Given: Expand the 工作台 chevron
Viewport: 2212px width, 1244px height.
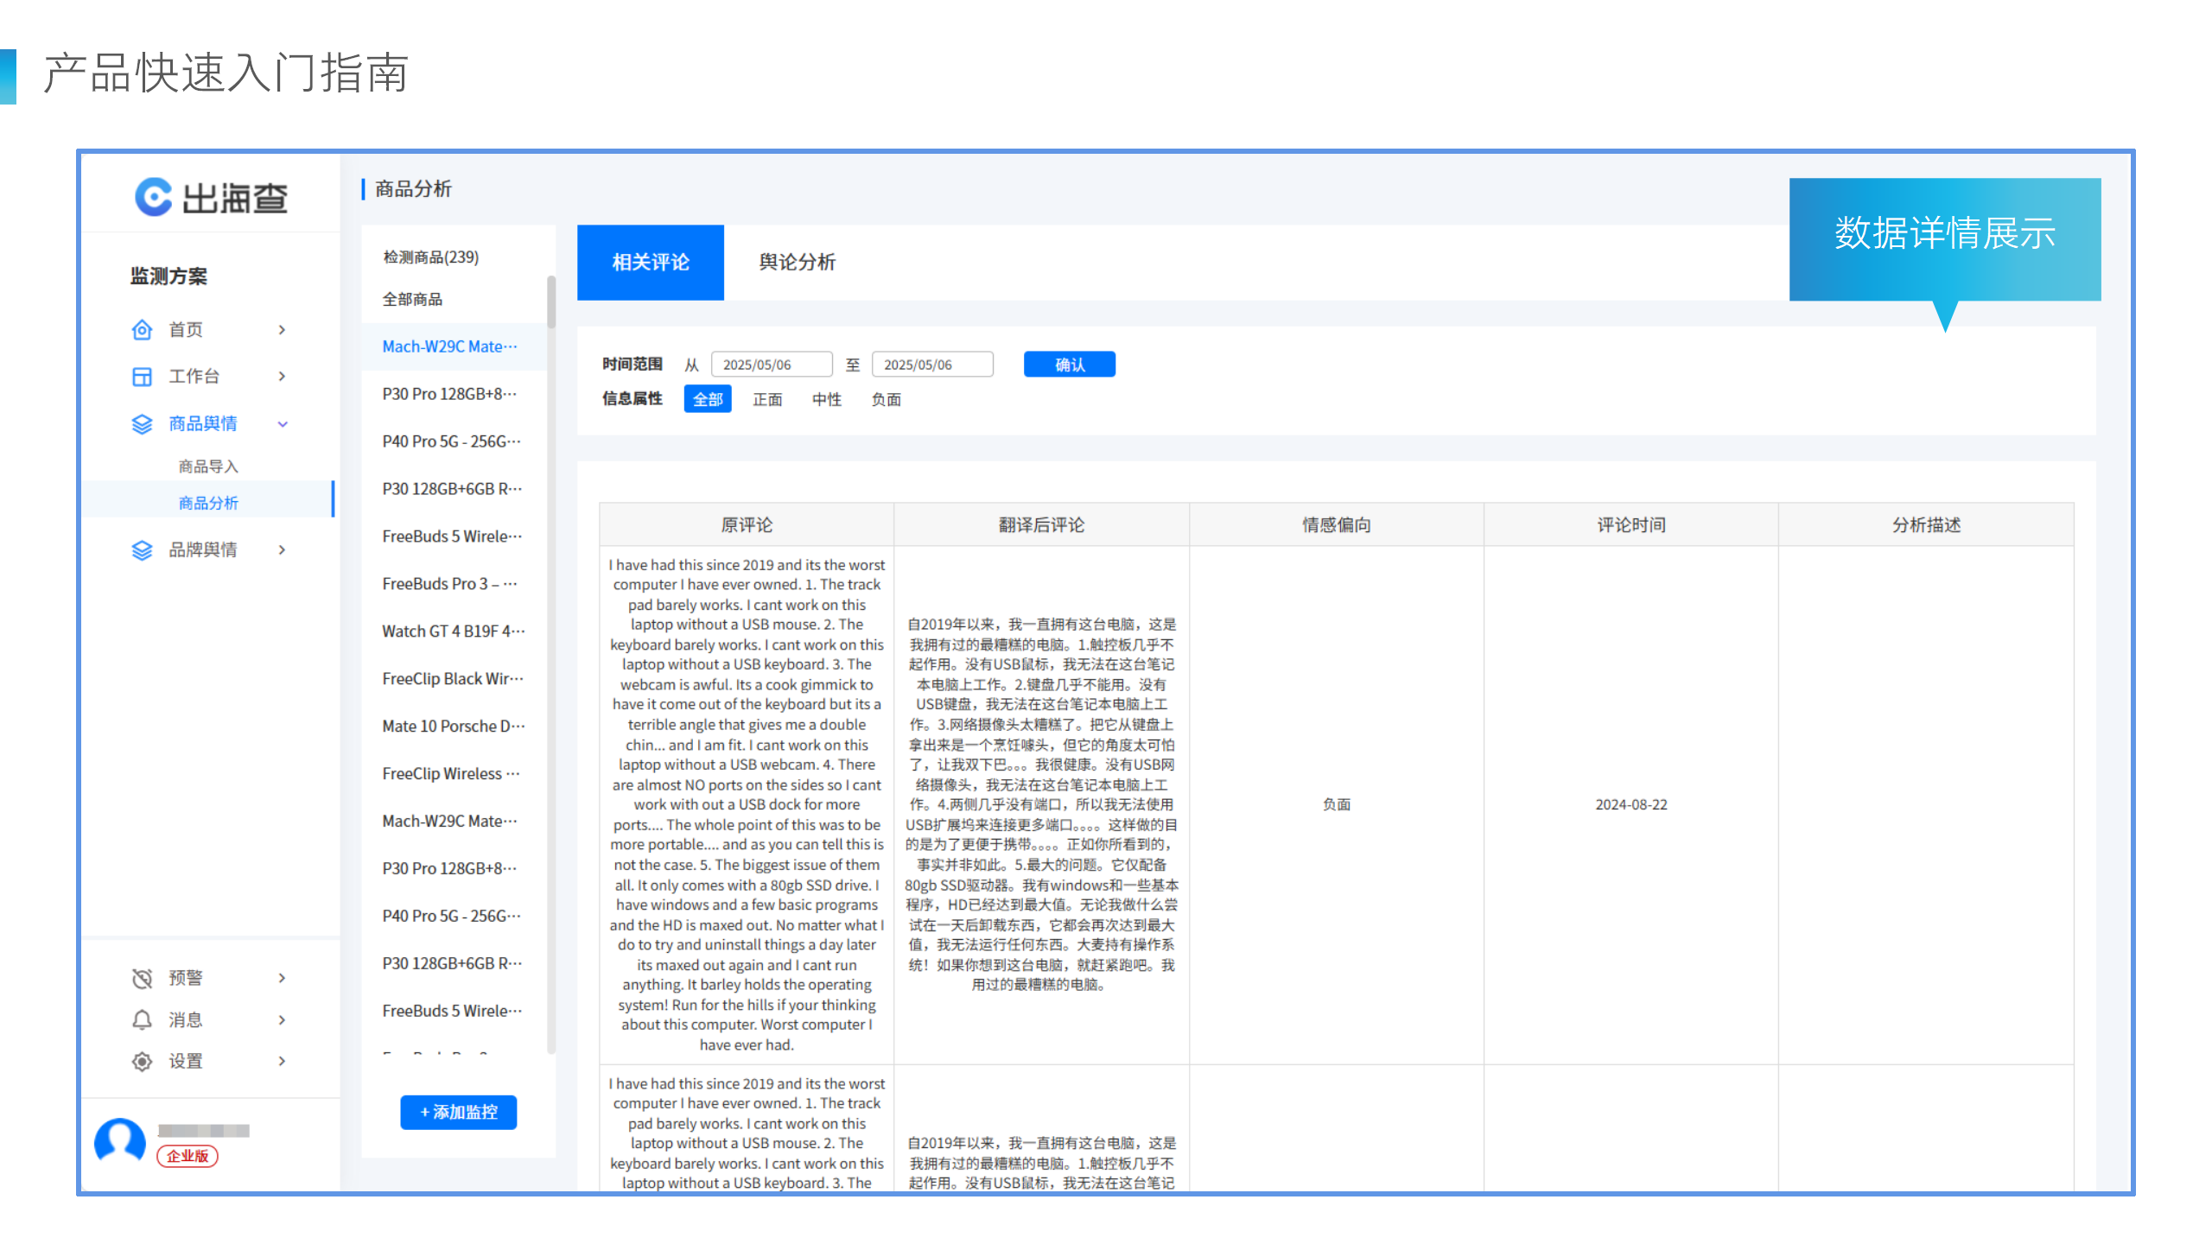Looking at the screenshot, I should [x=282, y=376].
